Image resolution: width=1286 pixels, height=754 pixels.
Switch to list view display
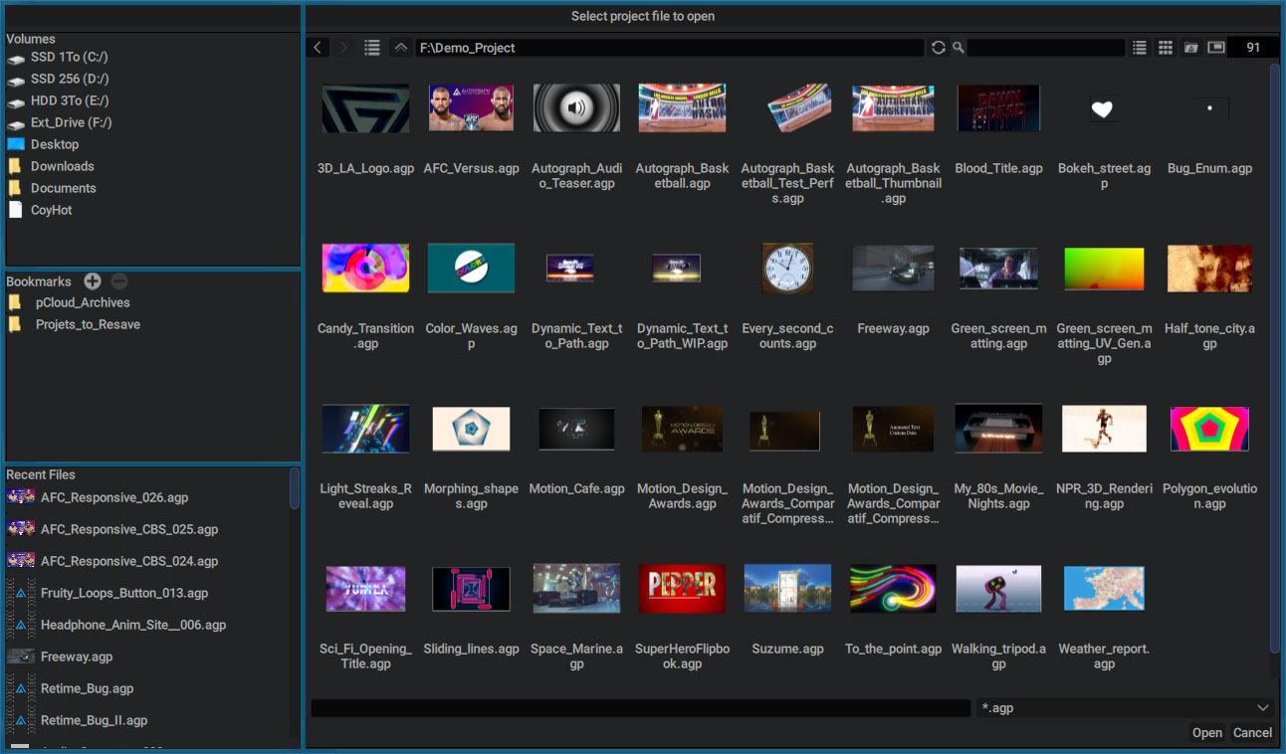pos(1140,48)
